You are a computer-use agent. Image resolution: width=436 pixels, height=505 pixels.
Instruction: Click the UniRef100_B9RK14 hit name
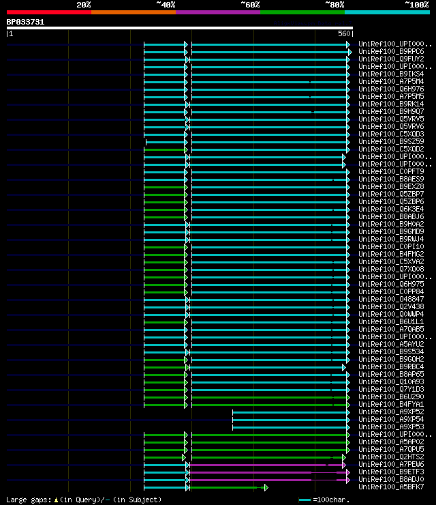[391, 104]
